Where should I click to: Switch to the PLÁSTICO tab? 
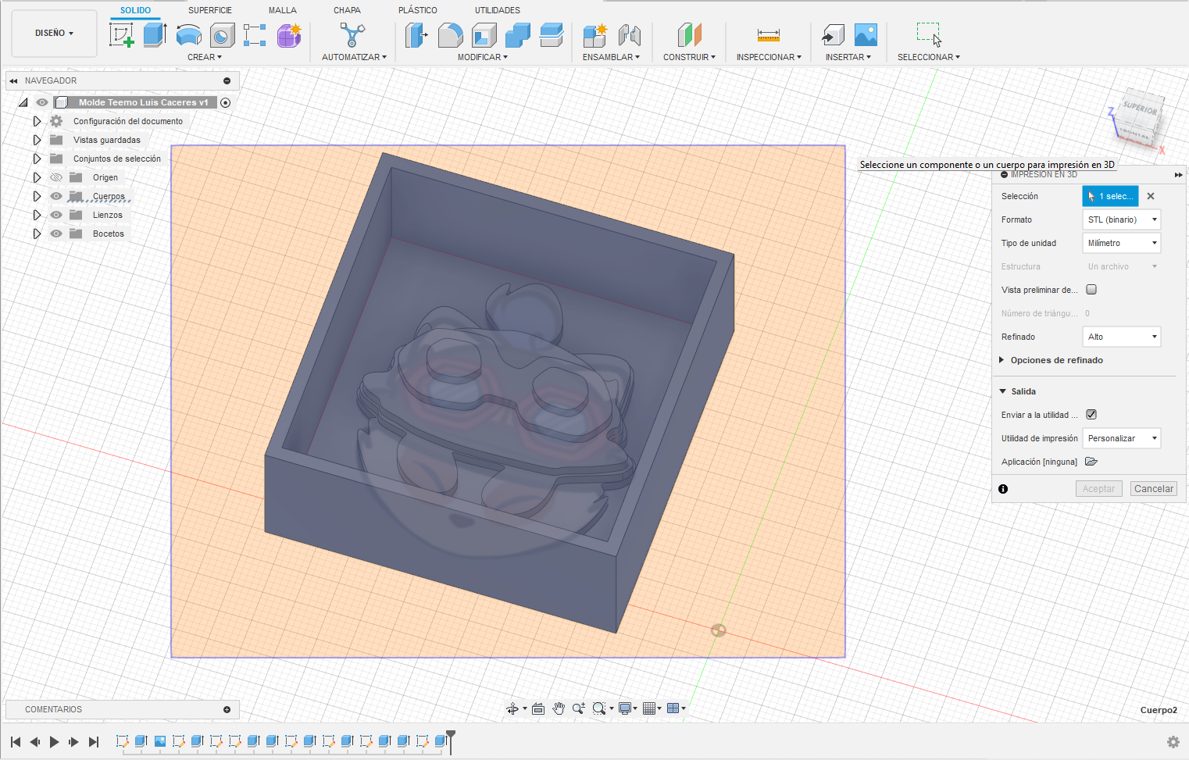pyautogui.click(x=418, y=10)
